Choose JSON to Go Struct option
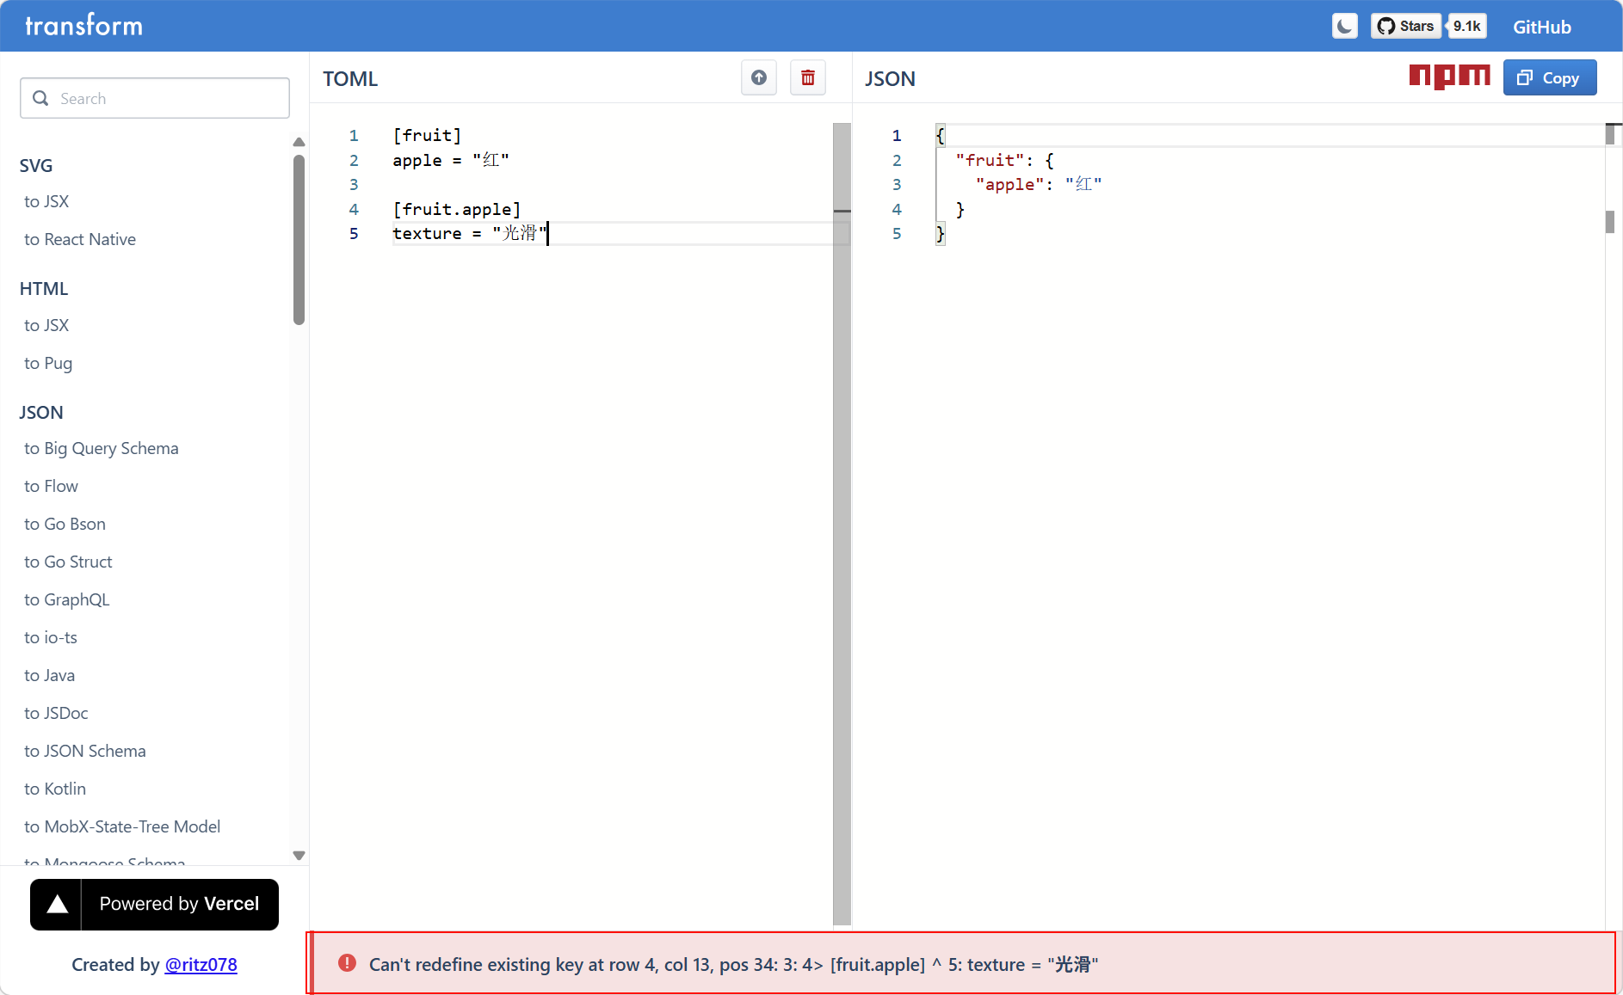1623x995 pixels. 68,562
